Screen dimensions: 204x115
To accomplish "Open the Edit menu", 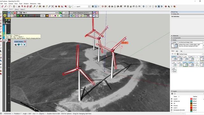I will coord(2,4).
